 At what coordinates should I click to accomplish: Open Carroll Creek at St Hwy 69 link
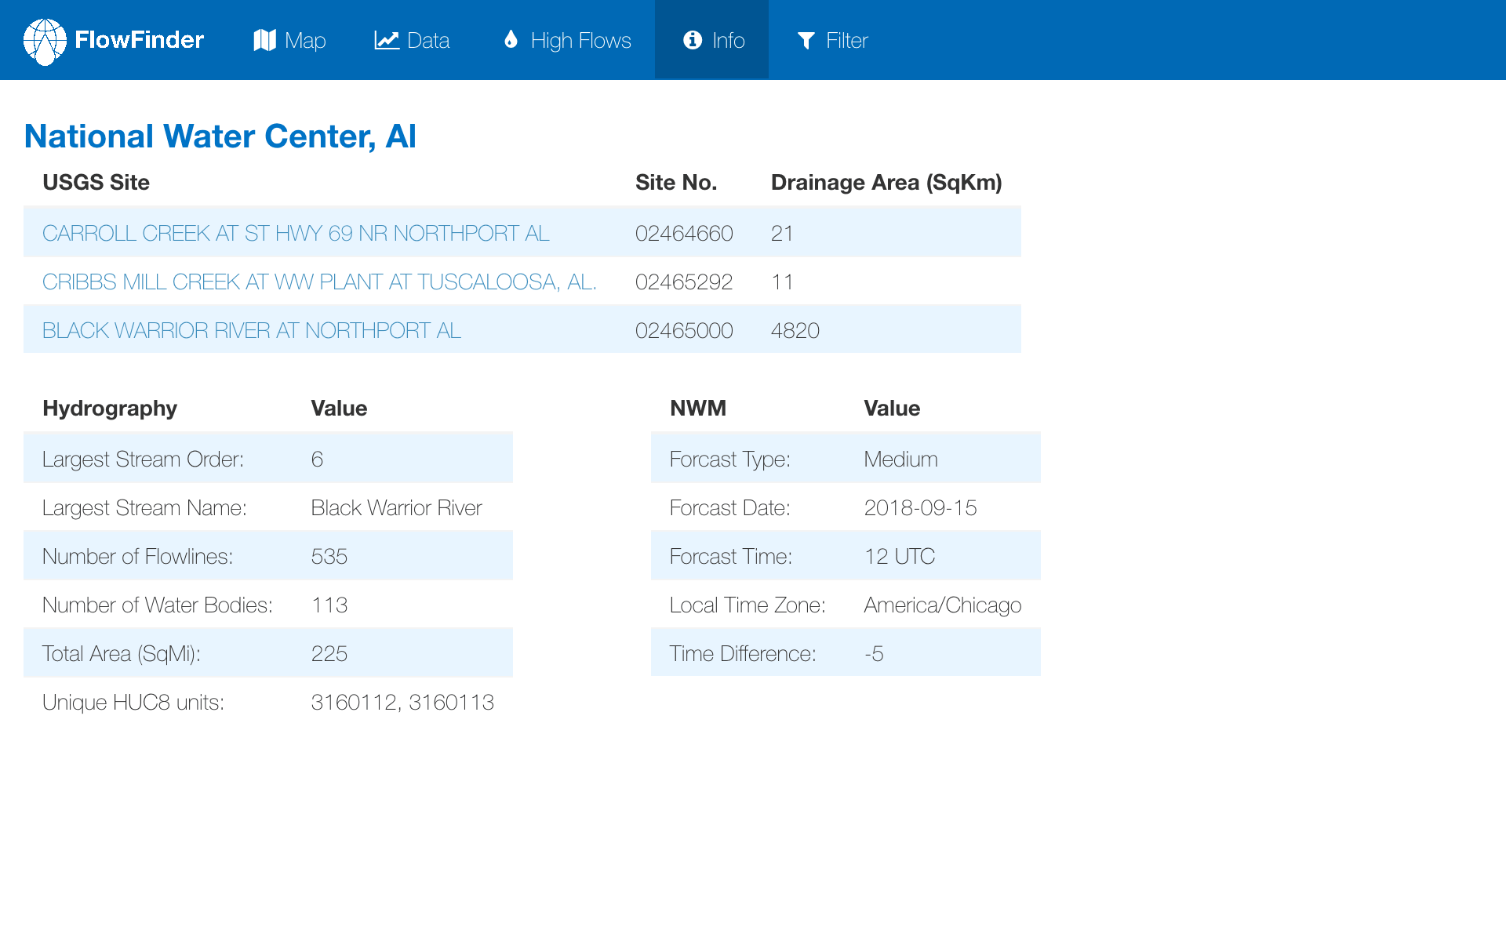click(296, 233)
